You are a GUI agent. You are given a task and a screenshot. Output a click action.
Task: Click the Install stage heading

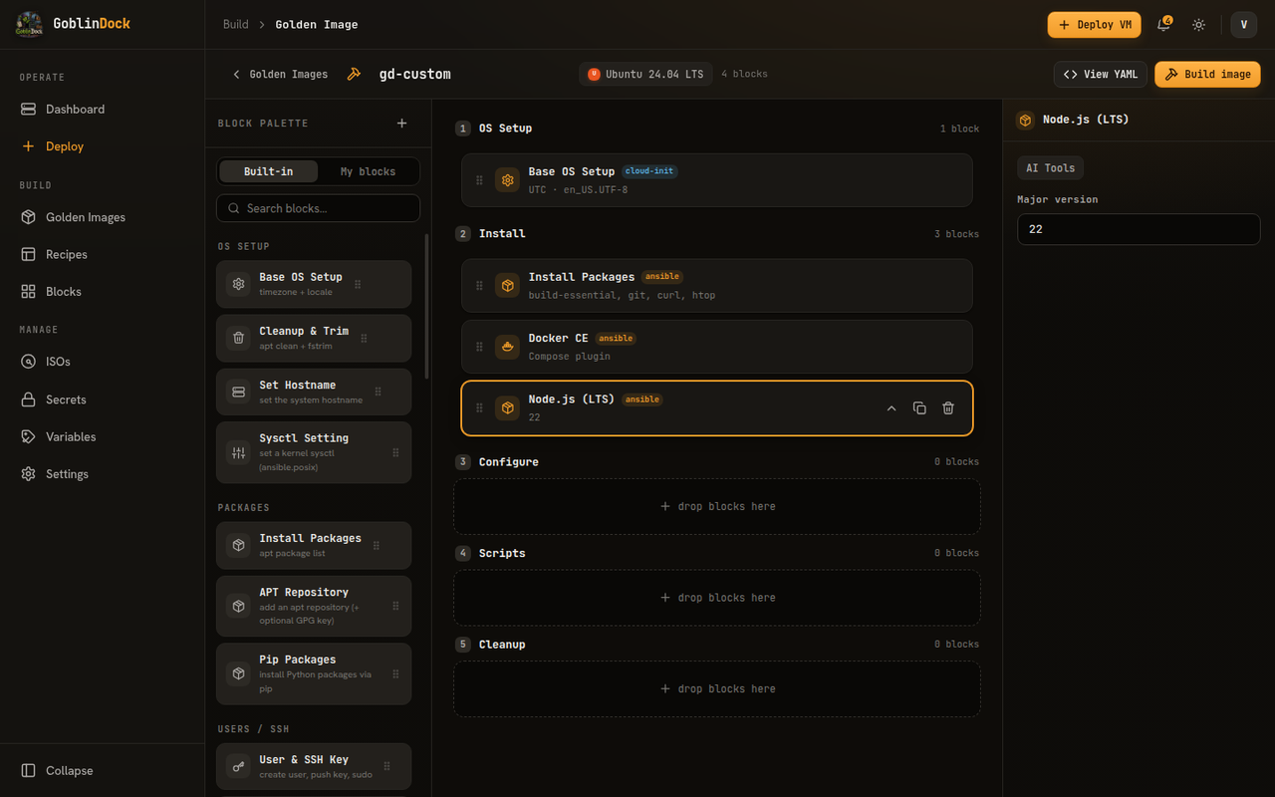pos(502,234)
